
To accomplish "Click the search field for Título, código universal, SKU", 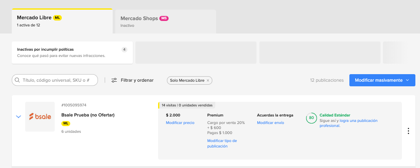I will click(55, 80).
